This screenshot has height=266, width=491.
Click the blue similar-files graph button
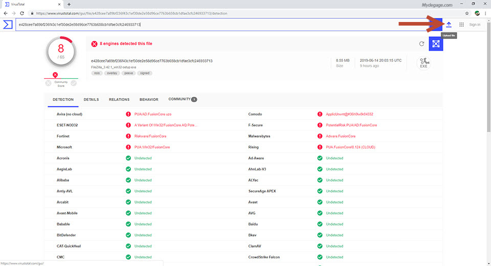[436, 43]
